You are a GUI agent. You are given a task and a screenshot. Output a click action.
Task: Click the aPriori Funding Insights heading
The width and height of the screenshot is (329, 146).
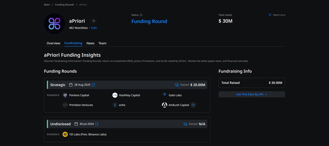point(72,55)
